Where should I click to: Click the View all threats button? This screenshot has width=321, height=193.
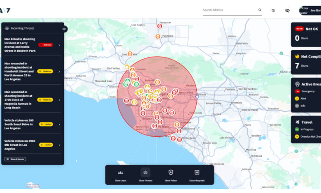(x=15, y=159)
